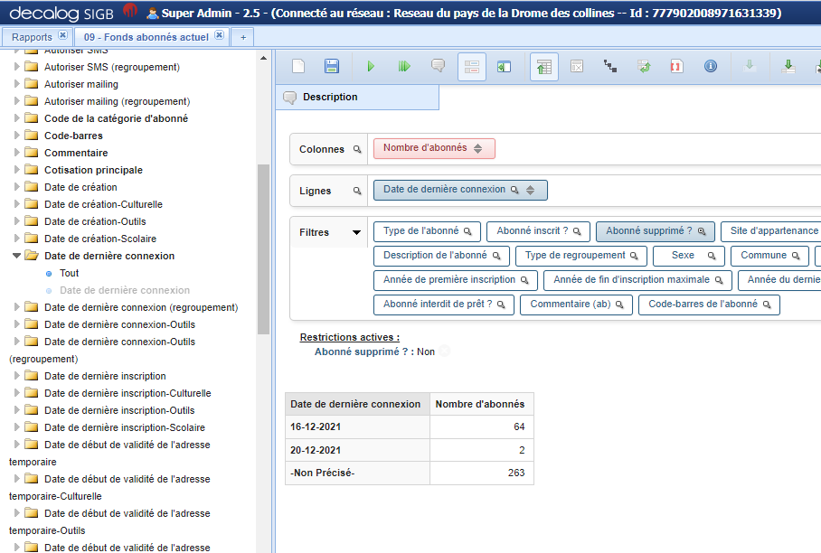The height and width of the screenshot is (553, 821).
Task: Run the report with the green play icon
Action: (x=372, y=65)
